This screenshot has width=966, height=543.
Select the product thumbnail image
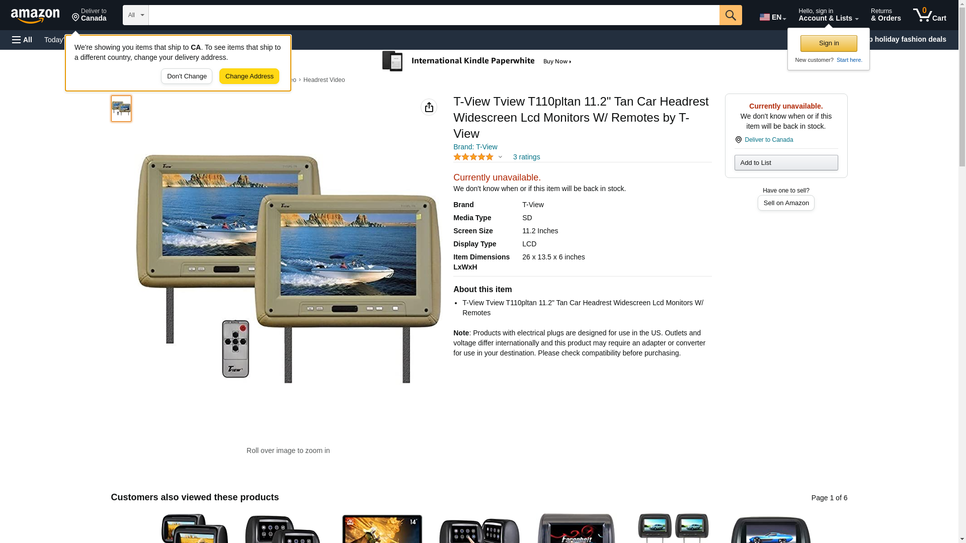click(x=121, y=109)
